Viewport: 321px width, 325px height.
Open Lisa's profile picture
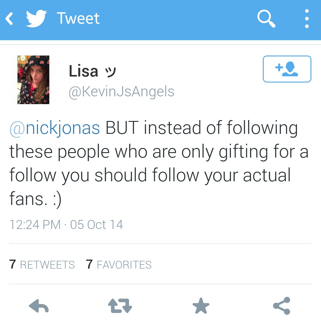(x=33, y=80)
